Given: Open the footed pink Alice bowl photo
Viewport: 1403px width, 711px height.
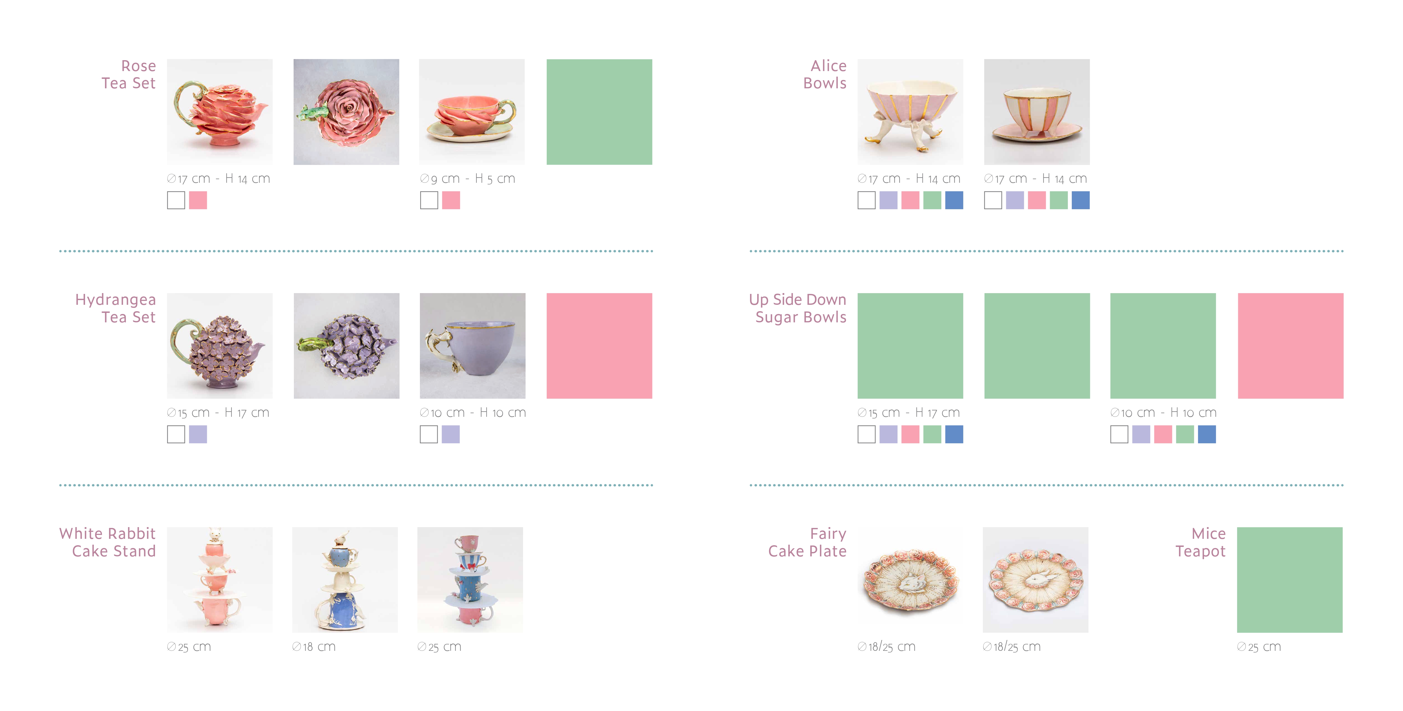Looking at the screenshot, I should [x=910, y=112].
